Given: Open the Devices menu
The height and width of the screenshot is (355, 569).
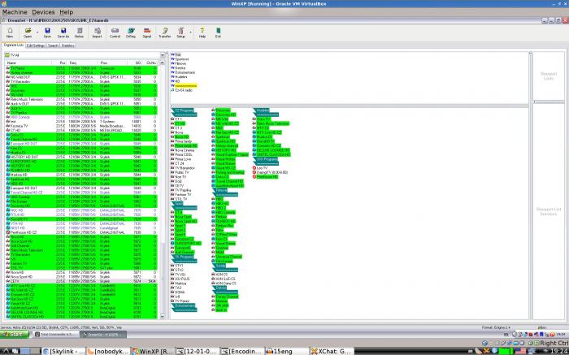Looking at the screenshot, I should [43, 12].
